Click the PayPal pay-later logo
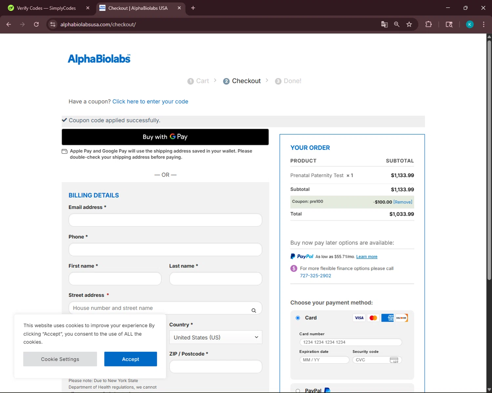The width and height of the screenshot is (492, 393). pos(302,256)
